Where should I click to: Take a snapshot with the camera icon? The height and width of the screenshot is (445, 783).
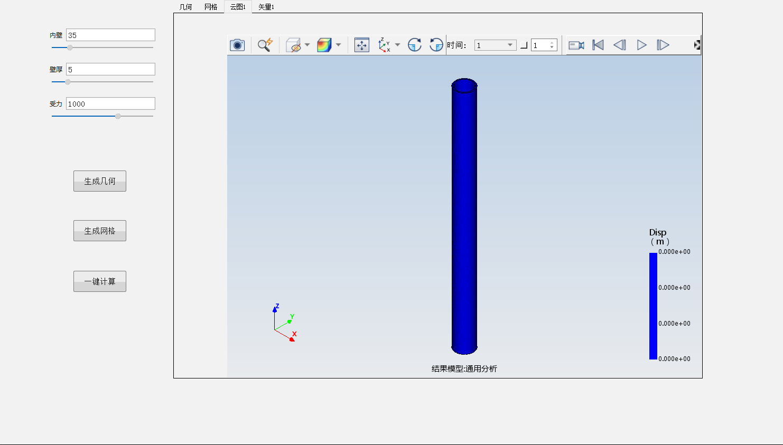(237, 45)
